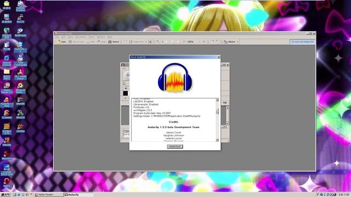Open the Document menu in Adobe Reader
Viewport: 351px width, 197px height.
point(81,37)
